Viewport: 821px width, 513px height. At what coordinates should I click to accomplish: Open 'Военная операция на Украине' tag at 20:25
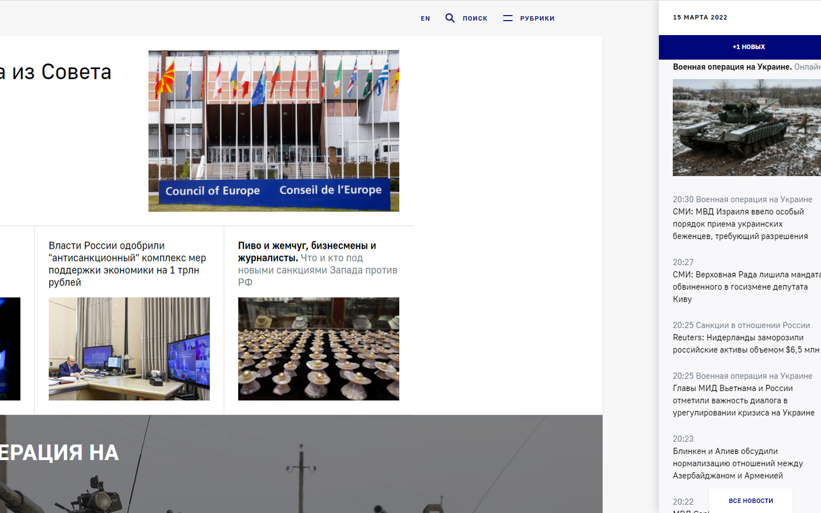tap(754, 376)
